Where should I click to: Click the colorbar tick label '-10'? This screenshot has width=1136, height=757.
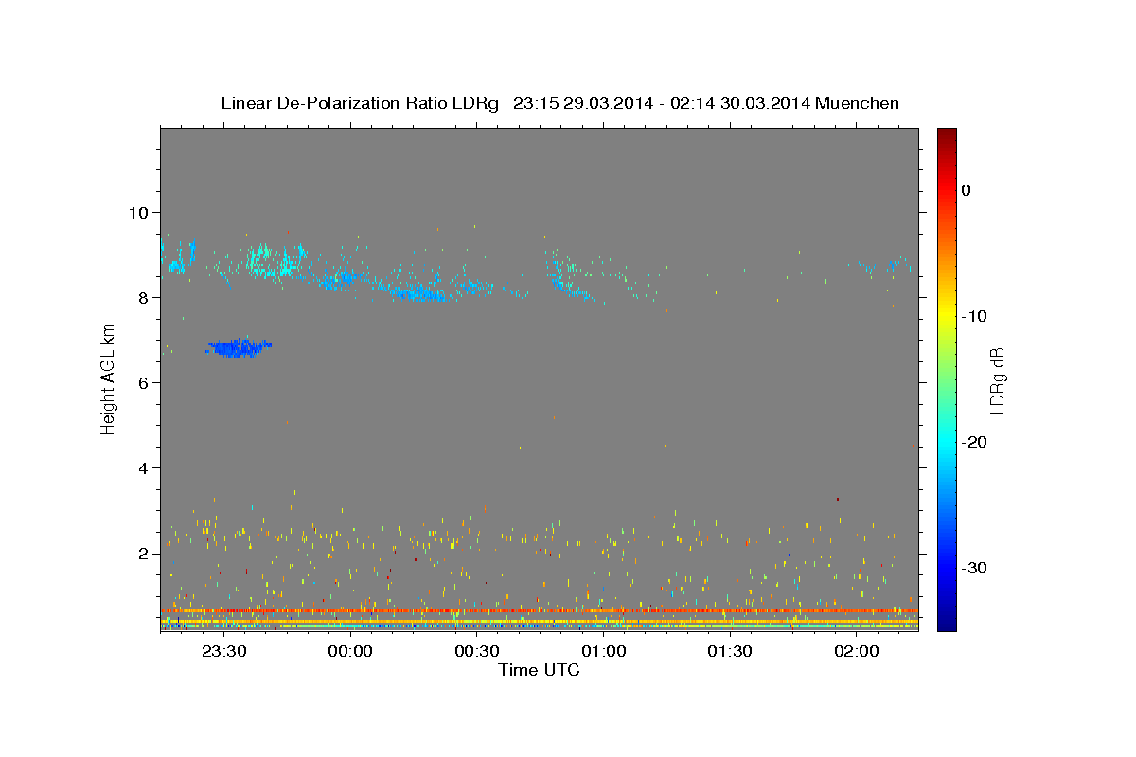(975, 316)
